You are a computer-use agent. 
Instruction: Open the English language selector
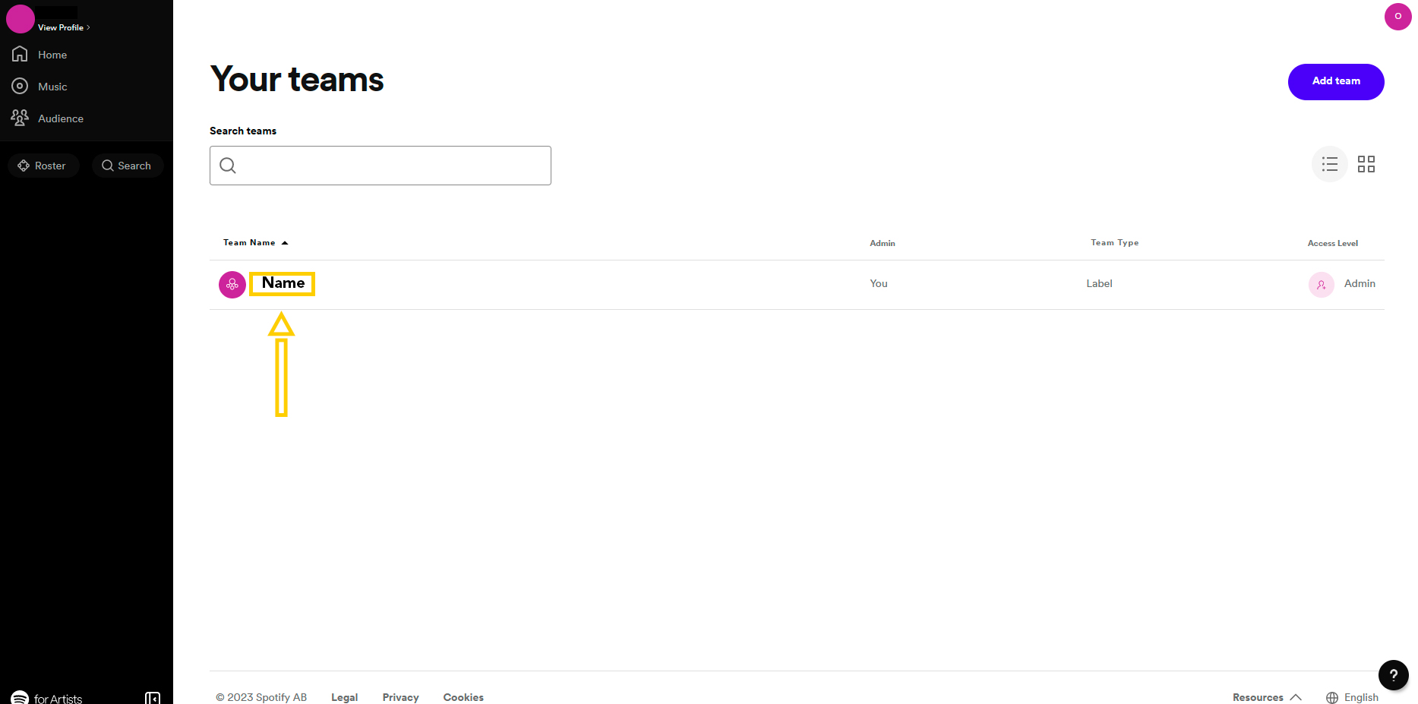tap(1352, 697)
